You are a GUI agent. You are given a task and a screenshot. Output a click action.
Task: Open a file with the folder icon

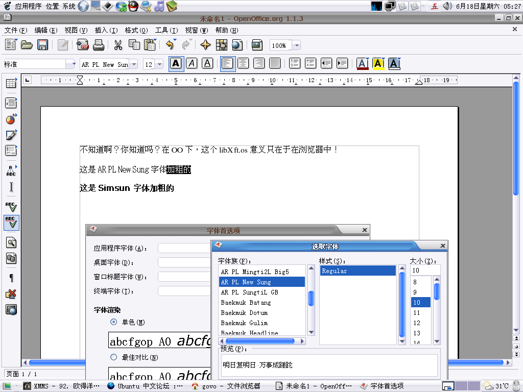tap(27, 45)
